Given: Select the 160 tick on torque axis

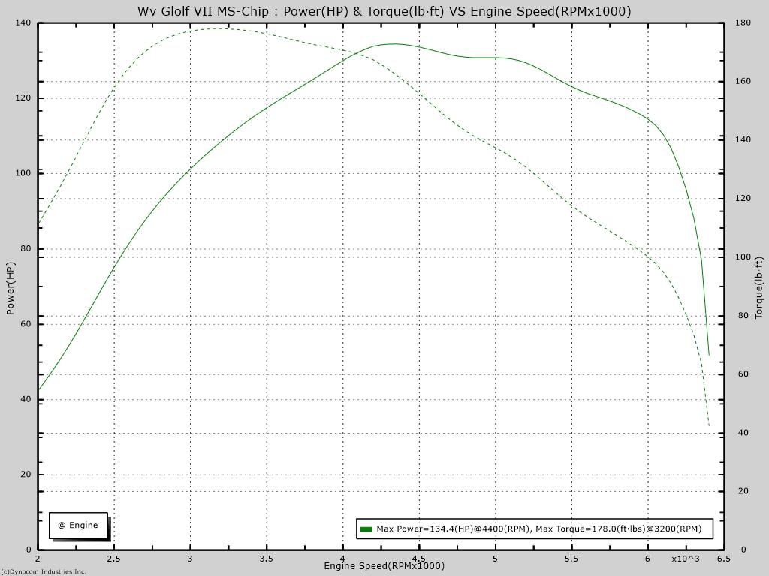Looking at the screenshot, I should tap(742, 81).
